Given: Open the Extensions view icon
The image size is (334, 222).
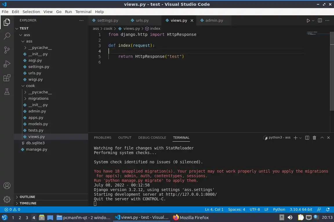Looking at the screenshot, I should 7,78.
